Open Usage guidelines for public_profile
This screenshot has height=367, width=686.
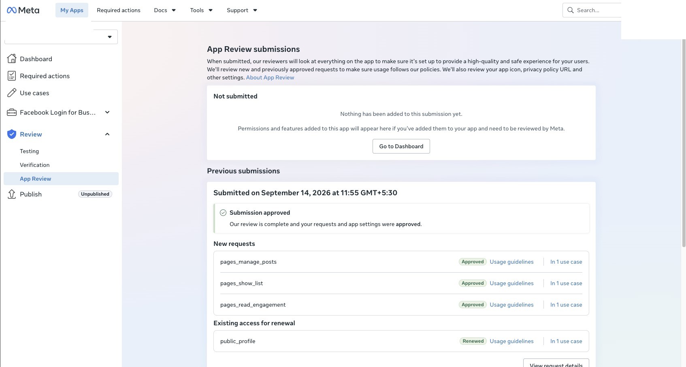coord(511,341)
